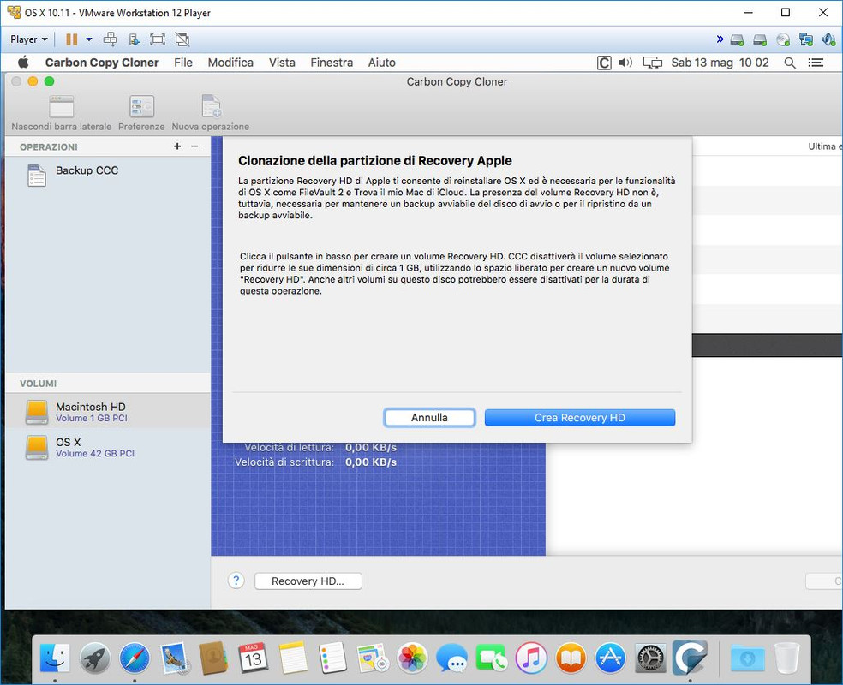The width and height of the screenshot is (843, 685).
Task: Click Send Ctrl+Alt+Del VMware icon
Action: pos(111,39)
